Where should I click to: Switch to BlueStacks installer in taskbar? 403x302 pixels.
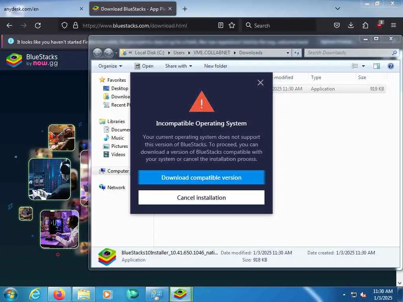(x=180, y=294)
